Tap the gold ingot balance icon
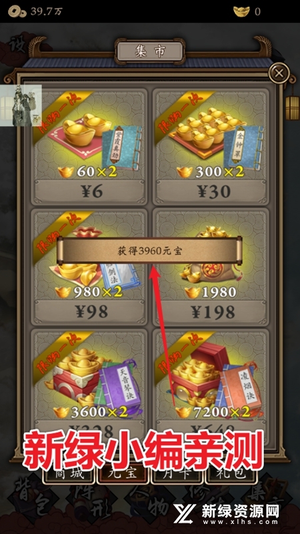Screen dimensions: 300x534 click(241, 11)
